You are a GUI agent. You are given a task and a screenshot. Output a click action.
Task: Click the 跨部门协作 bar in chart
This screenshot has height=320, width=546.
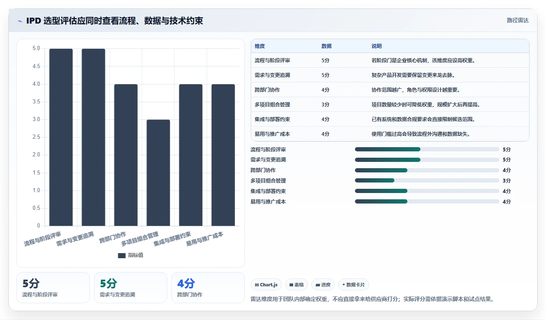126,155
